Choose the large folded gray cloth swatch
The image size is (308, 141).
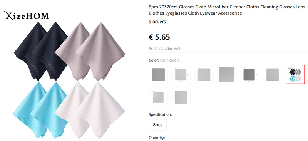click(227, 74)
